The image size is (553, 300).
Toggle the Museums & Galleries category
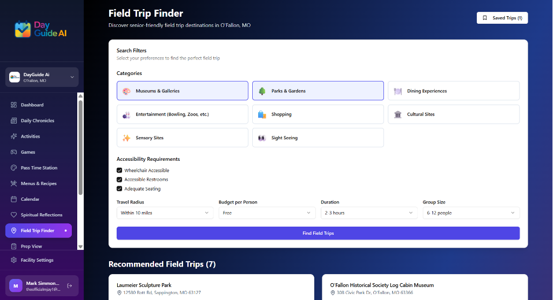pyautogui.click(x=183, y=91)
